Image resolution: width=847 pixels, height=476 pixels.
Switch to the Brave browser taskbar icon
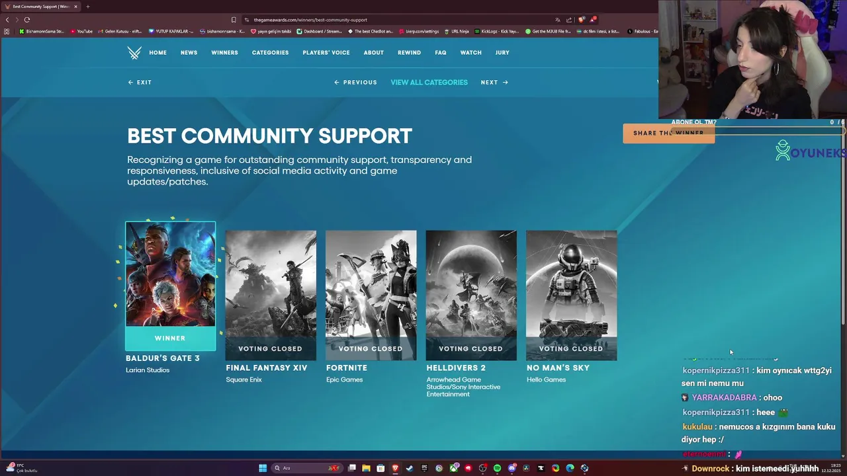(395, 468)
